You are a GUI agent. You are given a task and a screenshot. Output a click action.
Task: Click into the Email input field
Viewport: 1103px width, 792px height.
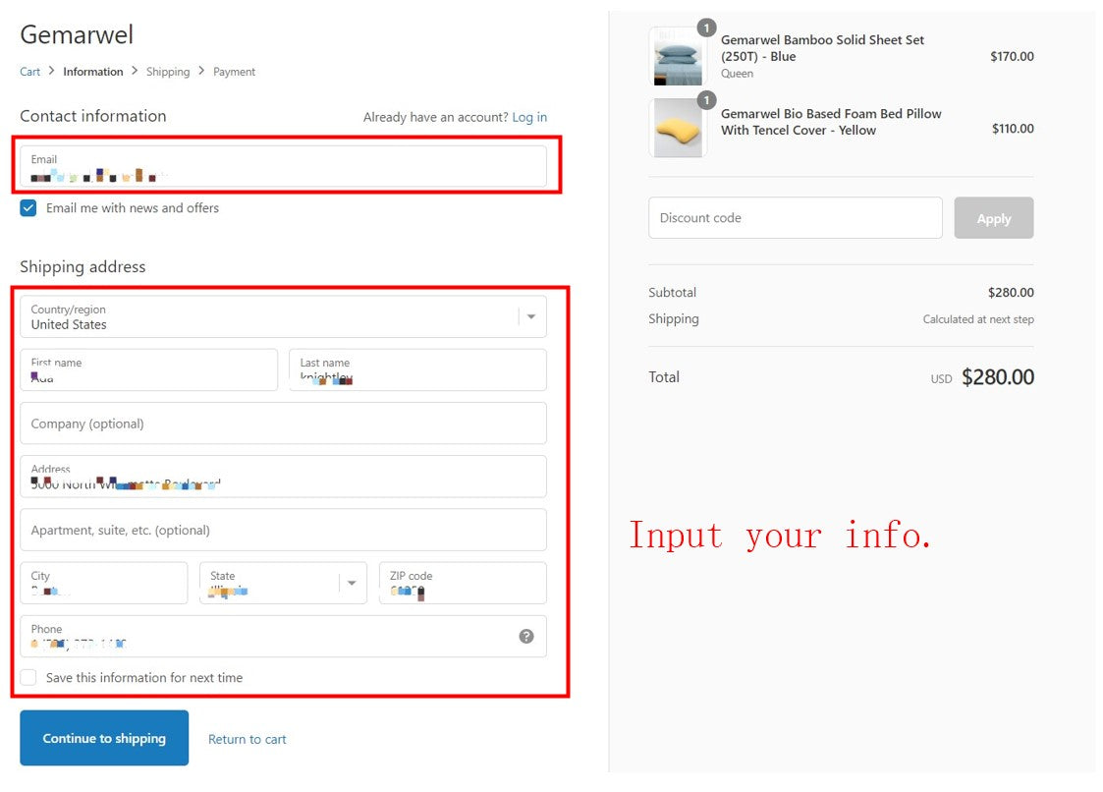coord(283,167)
